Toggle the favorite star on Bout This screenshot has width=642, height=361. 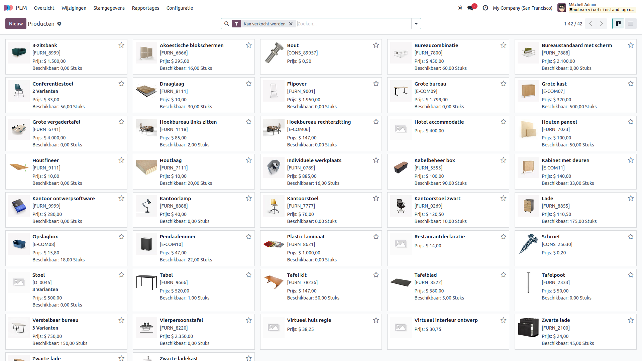pos(376,45)
